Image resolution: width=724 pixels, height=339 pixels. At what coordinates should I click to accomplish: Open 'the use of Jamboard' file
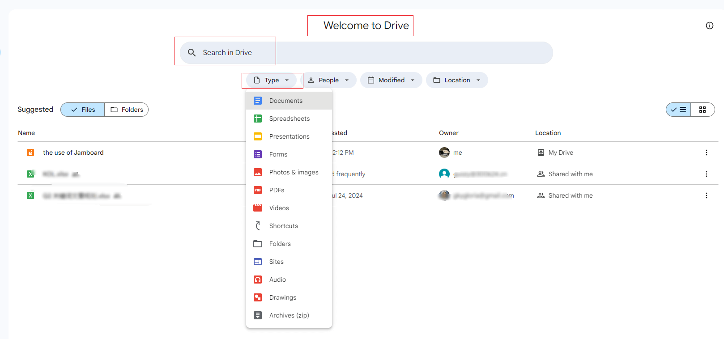[73, 153]
